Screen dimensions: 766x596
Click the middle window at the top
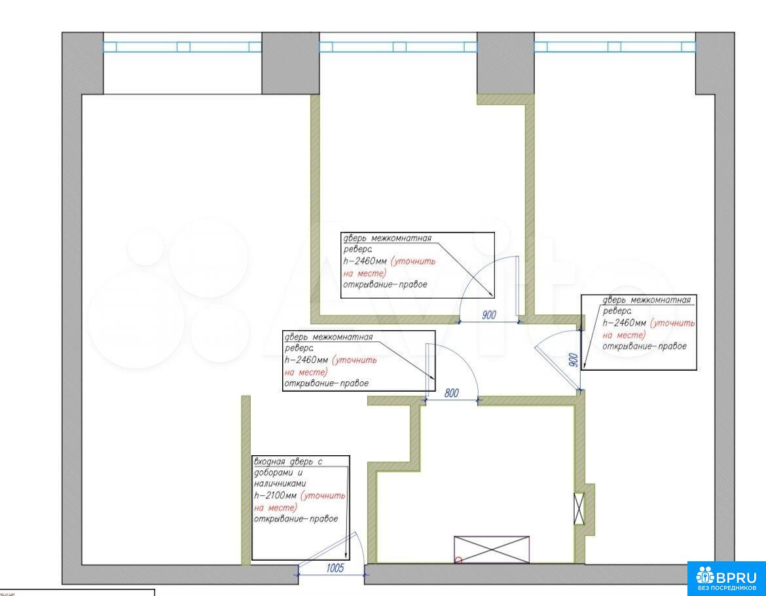(x=398, y=47)
